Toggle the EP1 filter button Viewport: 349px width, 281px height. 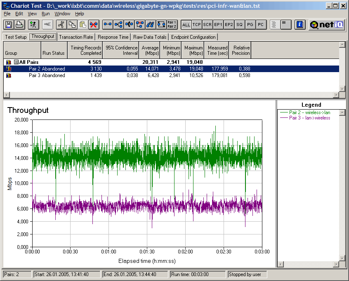coord(218,25)
